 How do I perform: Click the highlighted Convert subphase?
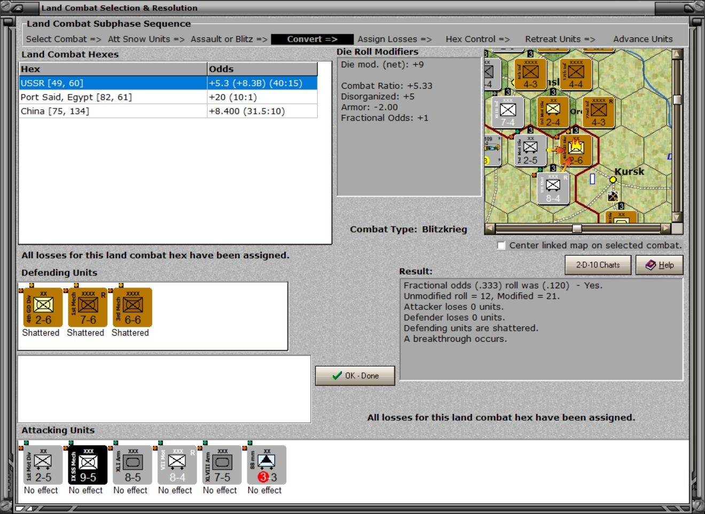[x=312, y=39]
